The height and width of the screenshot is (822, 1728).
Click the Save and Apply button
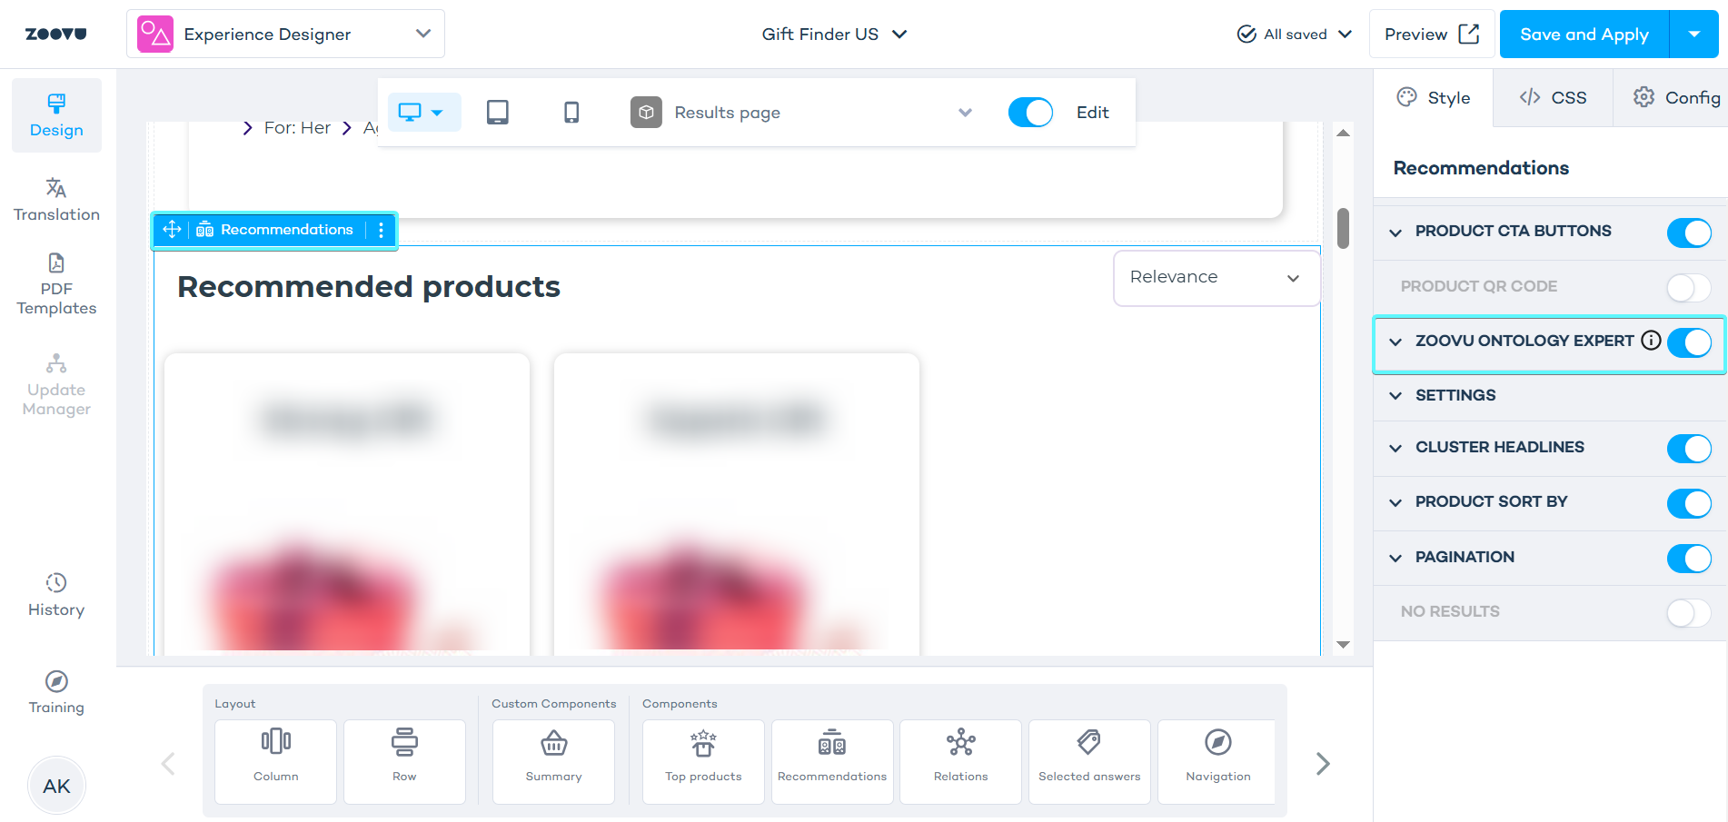tap(1584, 35)
